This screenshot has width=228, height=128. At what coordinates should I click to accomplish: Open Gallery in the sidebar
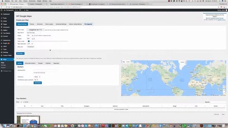[5, 30]
